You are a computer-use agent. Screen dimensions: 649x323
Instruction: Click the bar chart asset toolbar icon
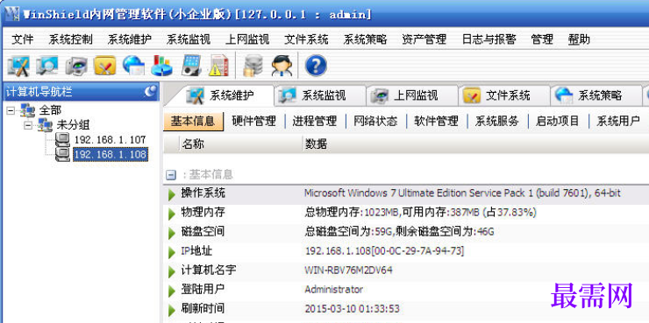tap(162, 66)
